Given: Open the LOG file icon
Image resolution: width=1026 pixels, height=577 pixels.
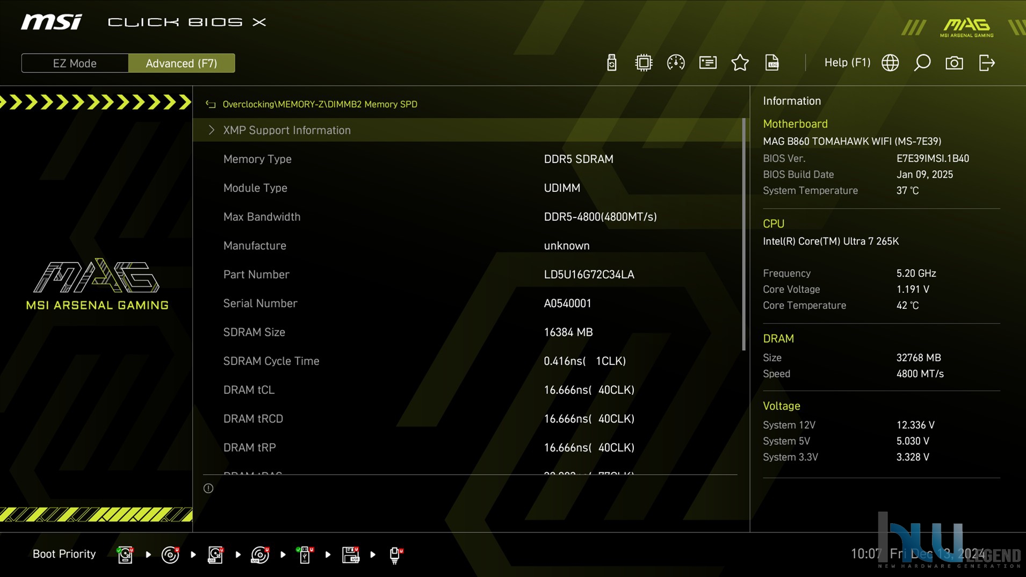Looking at the screenshot, I should tap(772, 63).
